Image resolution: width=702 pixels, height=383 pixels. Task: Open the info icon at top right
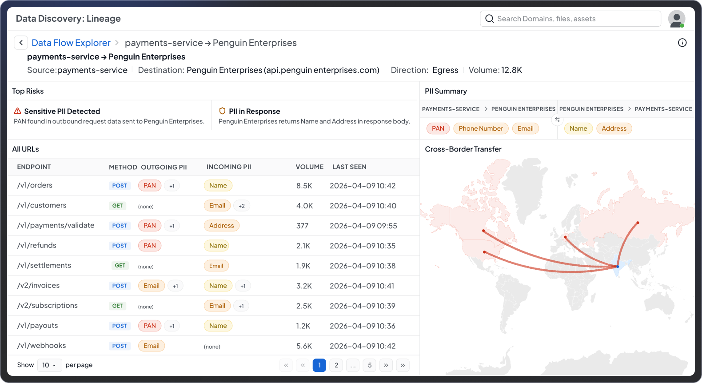tap(682, 43)
